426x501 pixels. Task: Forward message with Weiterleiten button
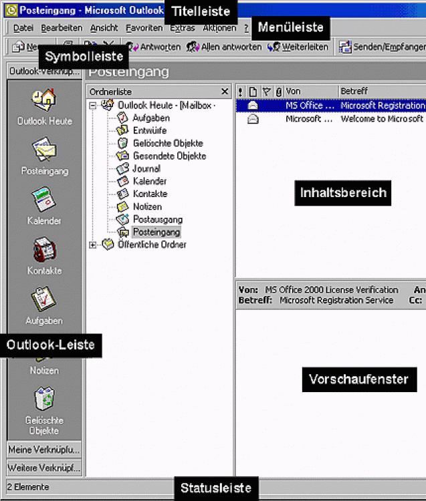298,47
